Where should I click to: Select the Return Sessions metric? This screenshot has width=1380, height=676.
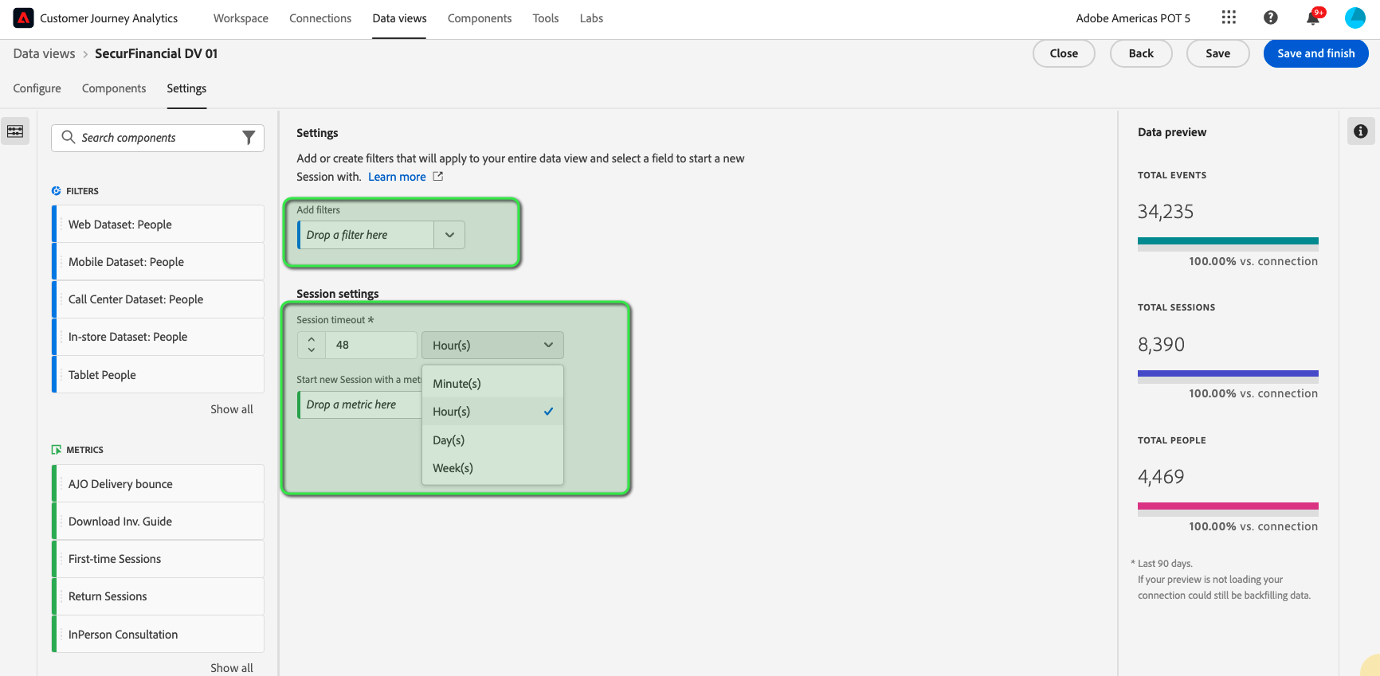[158, 596]
